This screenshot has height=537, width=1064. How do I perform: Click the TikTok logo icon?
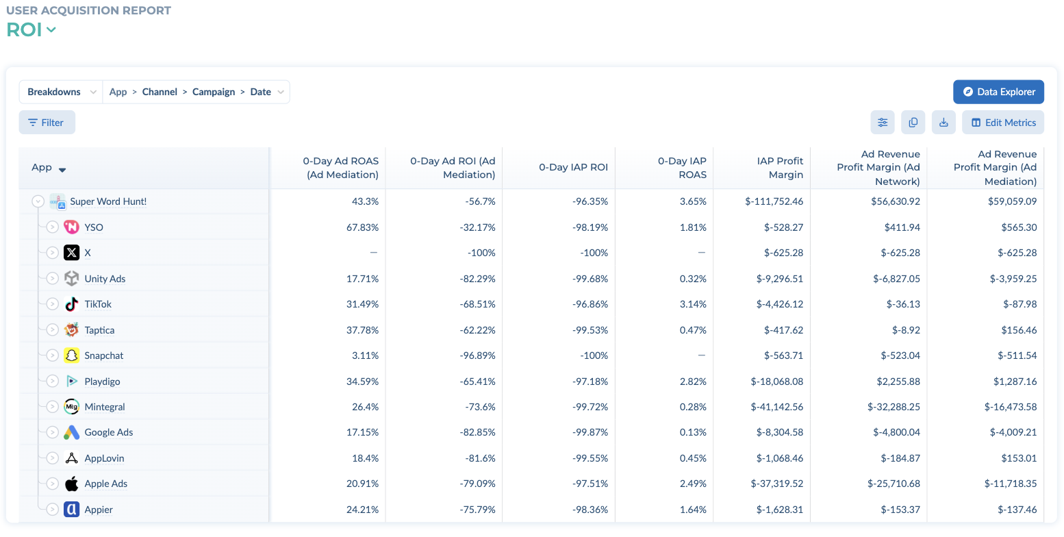pyautogui.click(x=71, y=304)
